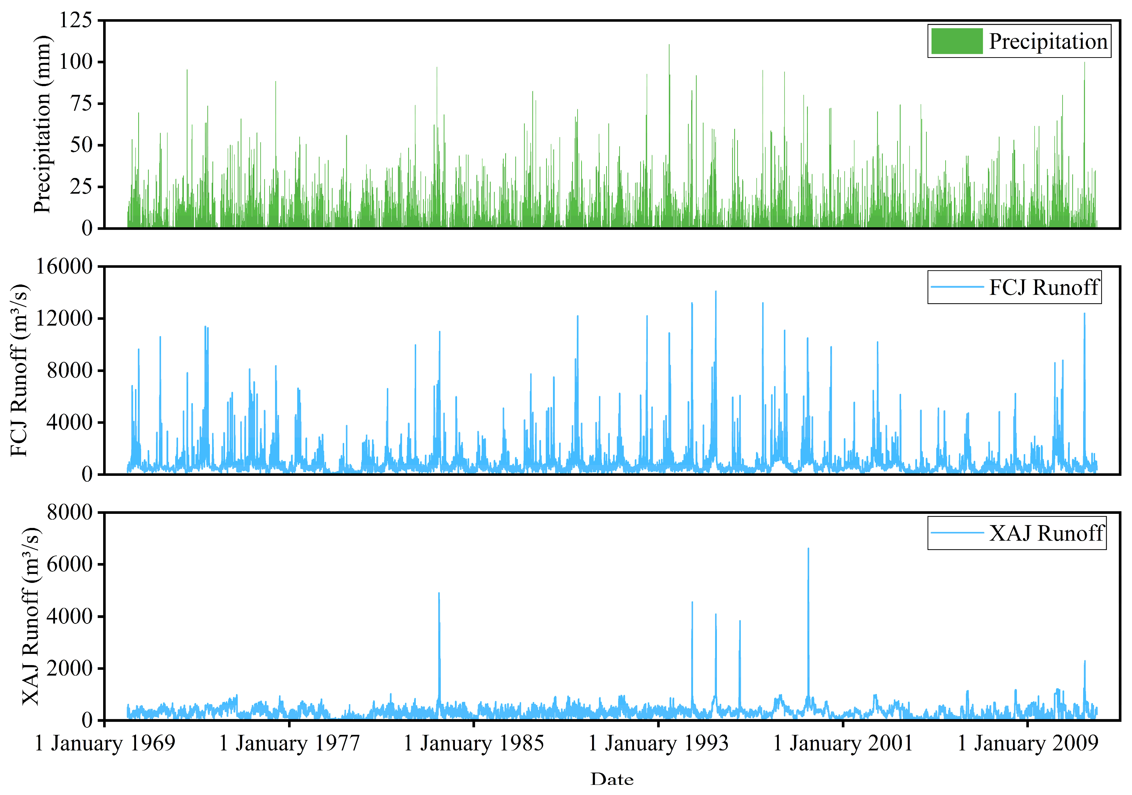This screenshot has width=1132, height=795.
Task: Click the Precipitation legend label text
Action: (x=1048, y=41)
